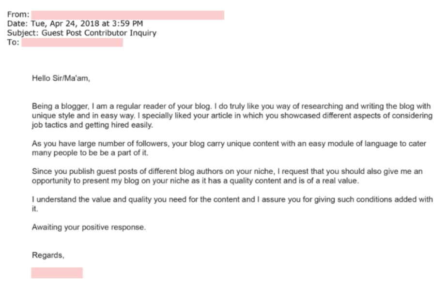Viewport: 448px width, 286px height.
Task: Click the greeting Hello Sir/Ma'am
Action: [x=61, y=78]
